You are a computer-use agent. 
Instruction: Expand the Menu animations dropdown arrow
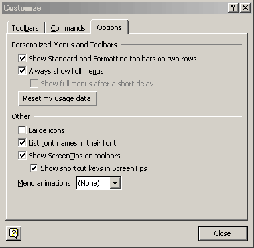tap(115, 183)
